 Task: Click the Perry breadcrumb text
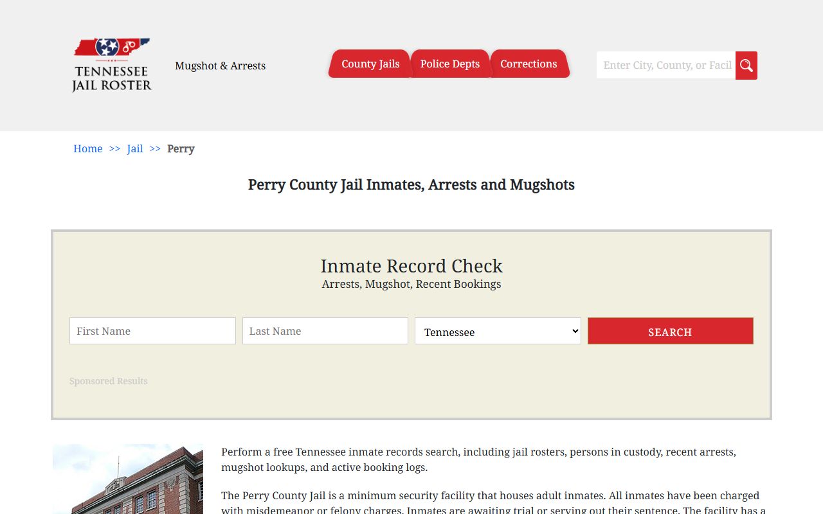[181, 148]
